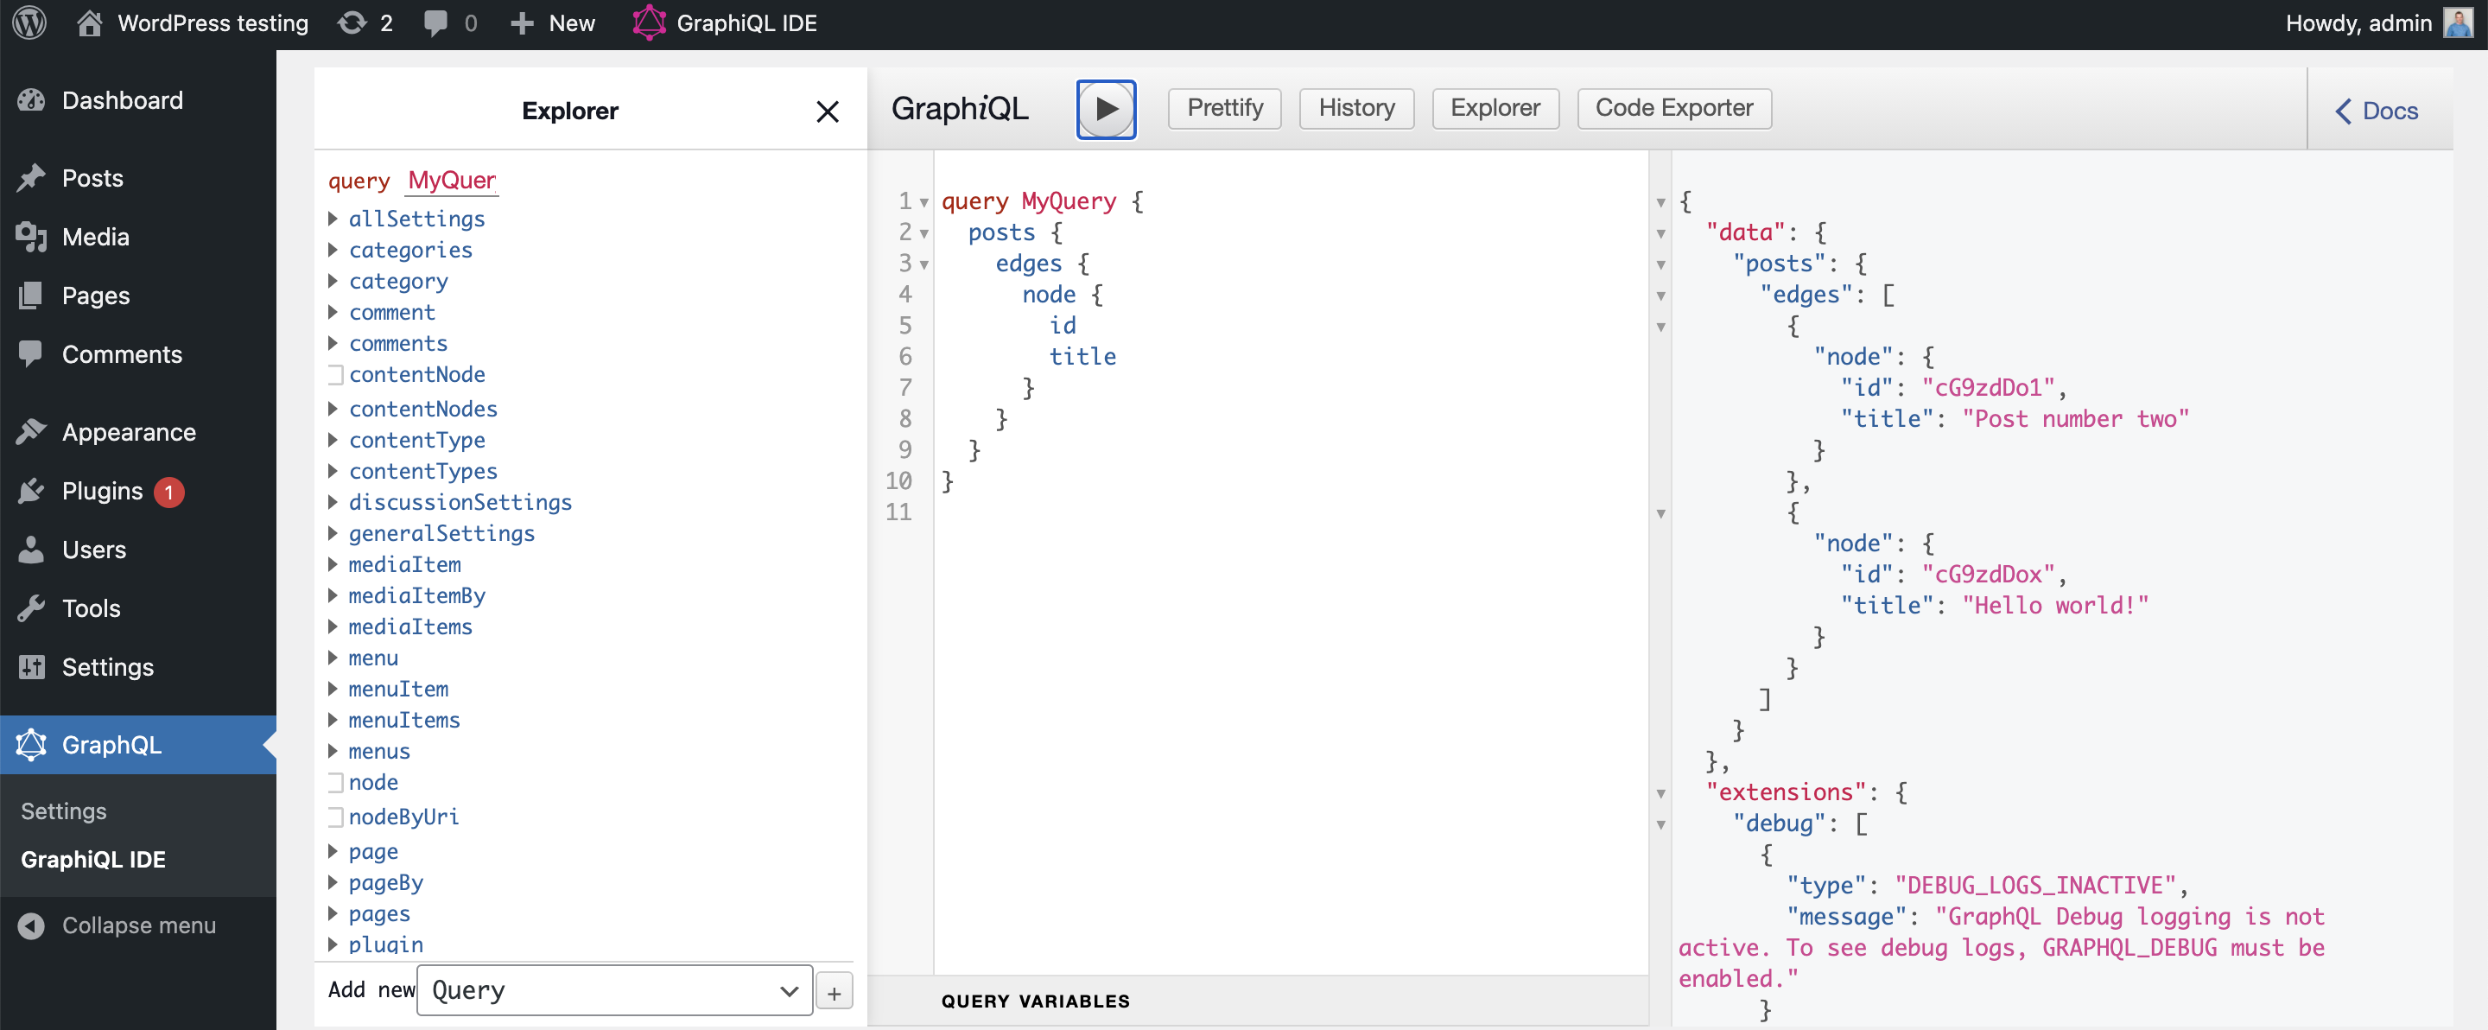Open the GraphQL Settings submenu item

pos(64,811)
